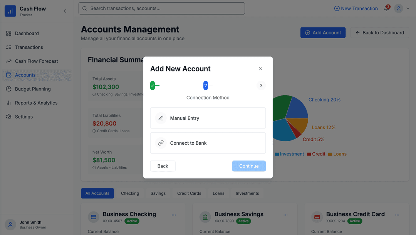The height and width of the screenshot is (235, 416).
Task: Click the Budget Planning clock icon
Action: tap(9, 89)
